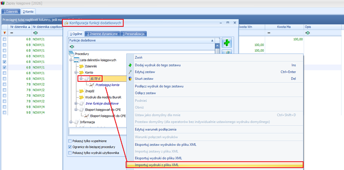Collapse the parent Eksport księgowań do CFE node
344x170 pixels.
(x=76, y=110)
